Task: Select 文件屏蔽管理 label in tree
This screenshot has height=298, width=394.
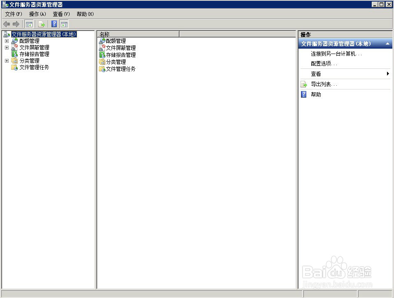Action: [x=35, y=47]
